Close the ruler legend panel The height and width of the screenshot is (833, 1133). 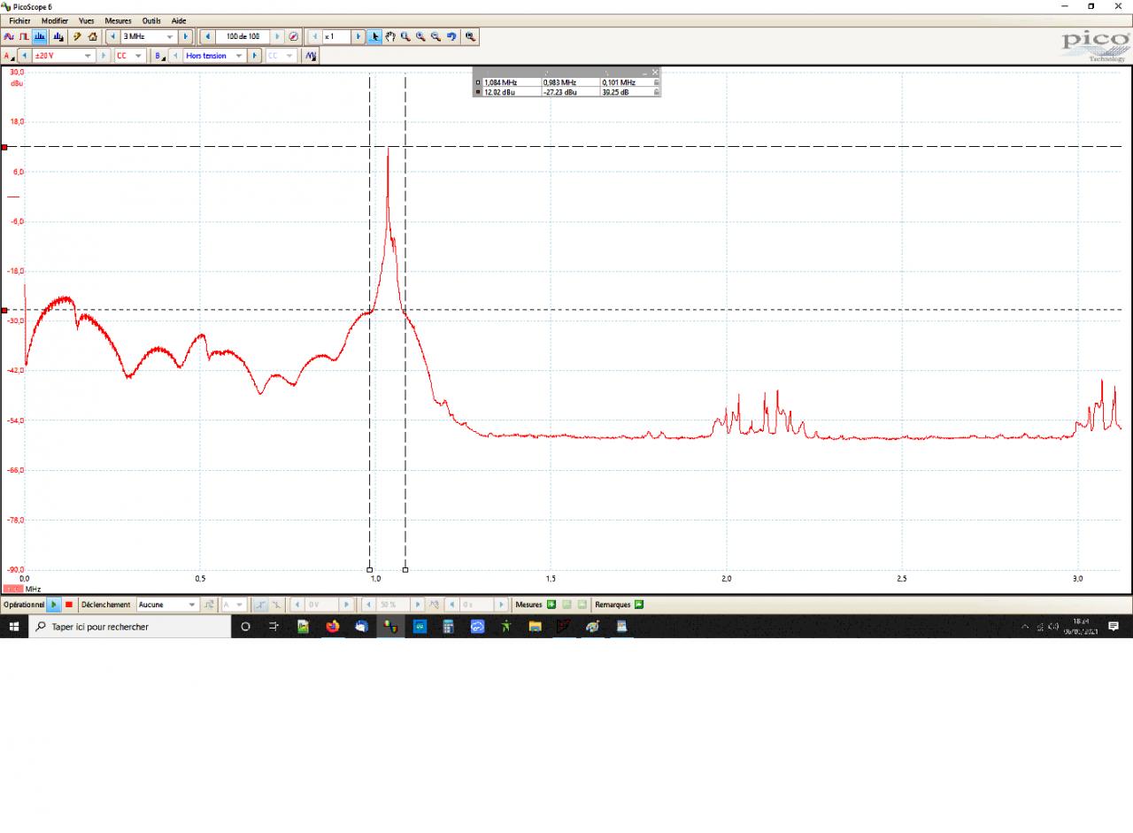pos(655,72)
